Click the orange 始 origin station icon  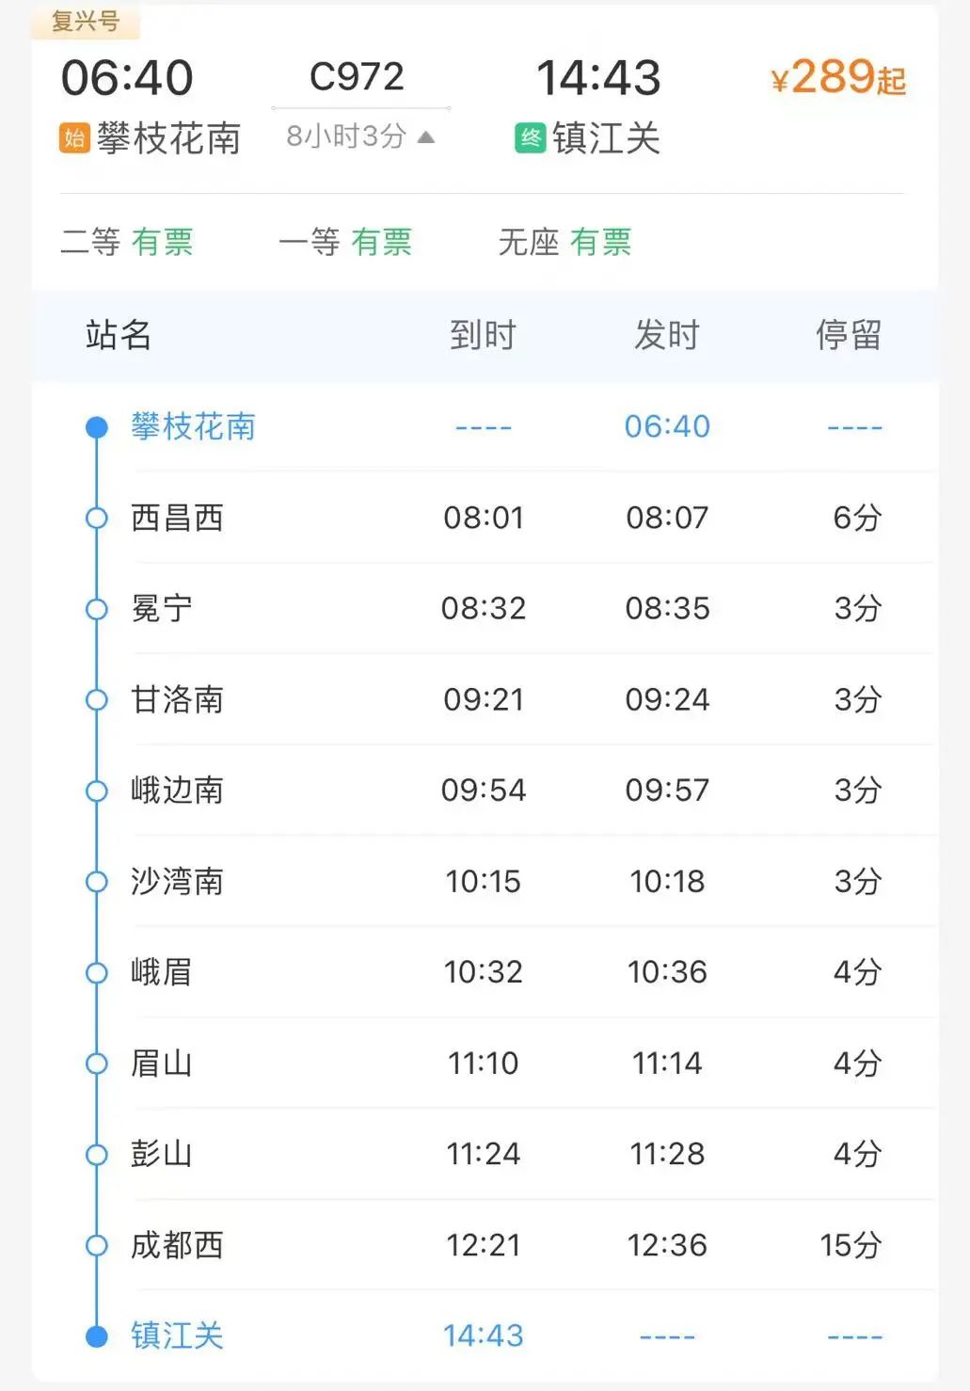(74, 138)
